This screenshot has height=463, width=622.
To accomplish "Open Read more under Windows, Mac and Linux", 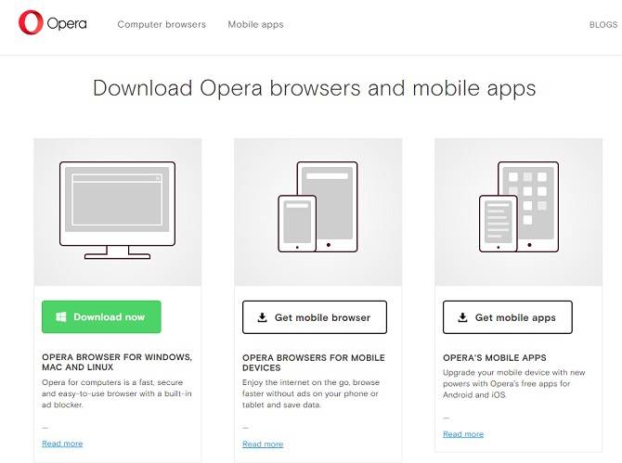I will pos(62,444).
